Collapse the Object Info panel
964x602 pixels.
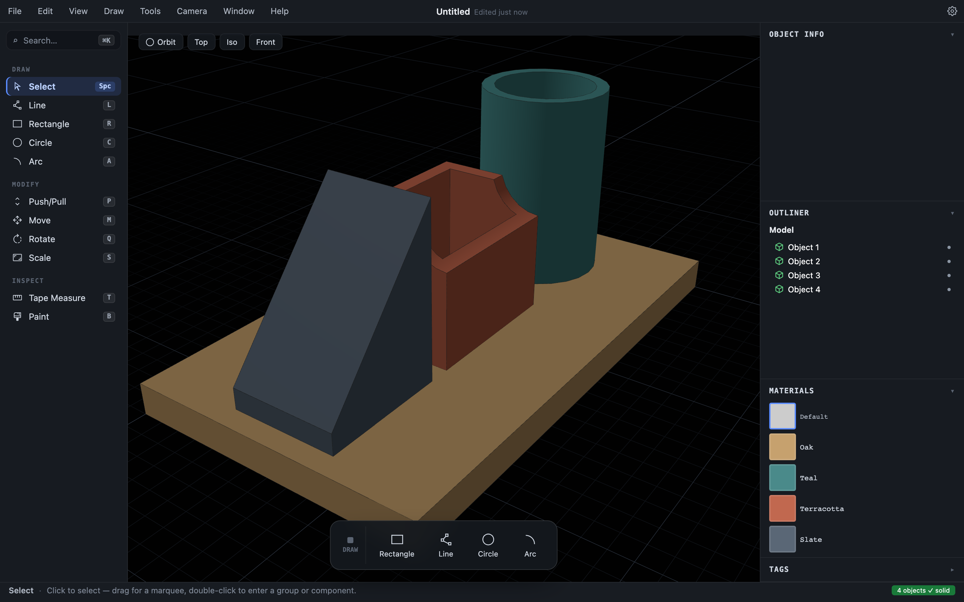(952, 35)
